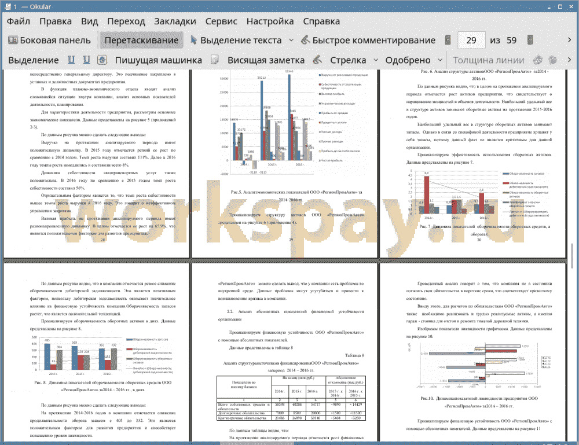The width and height of the screenshot is (579, 445).
Task: Open Быстрое комментирование quick annotations
Action: pyautogui.click(x=368, y=41)
